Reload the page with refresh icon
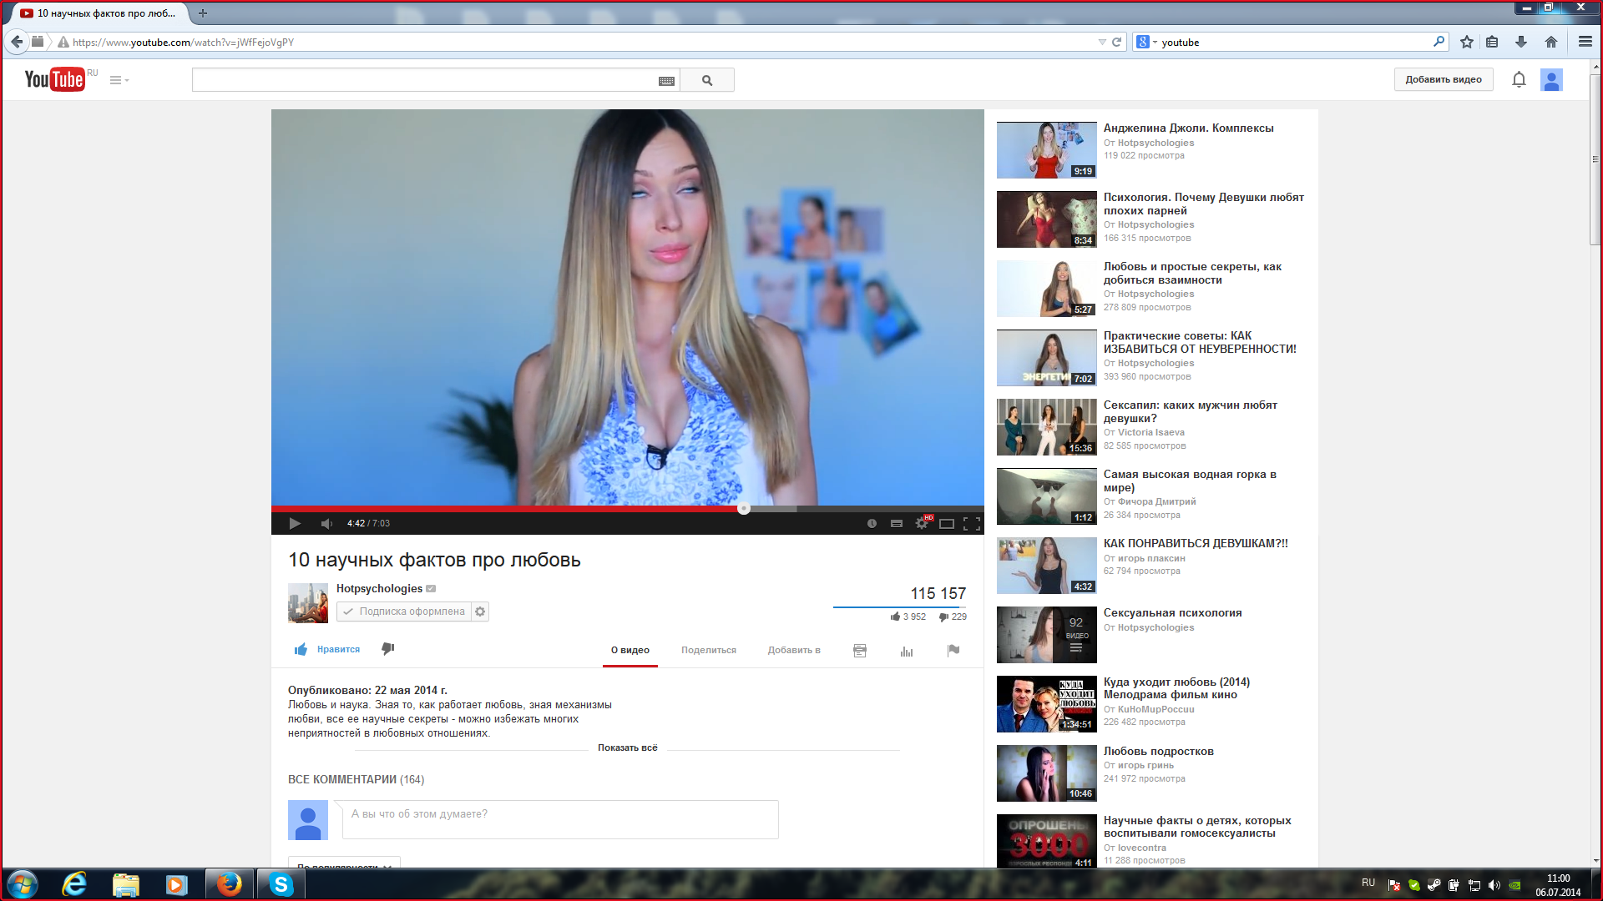Image resolution: width=1603 pixels, height=901 pixels. [1116, 42]
